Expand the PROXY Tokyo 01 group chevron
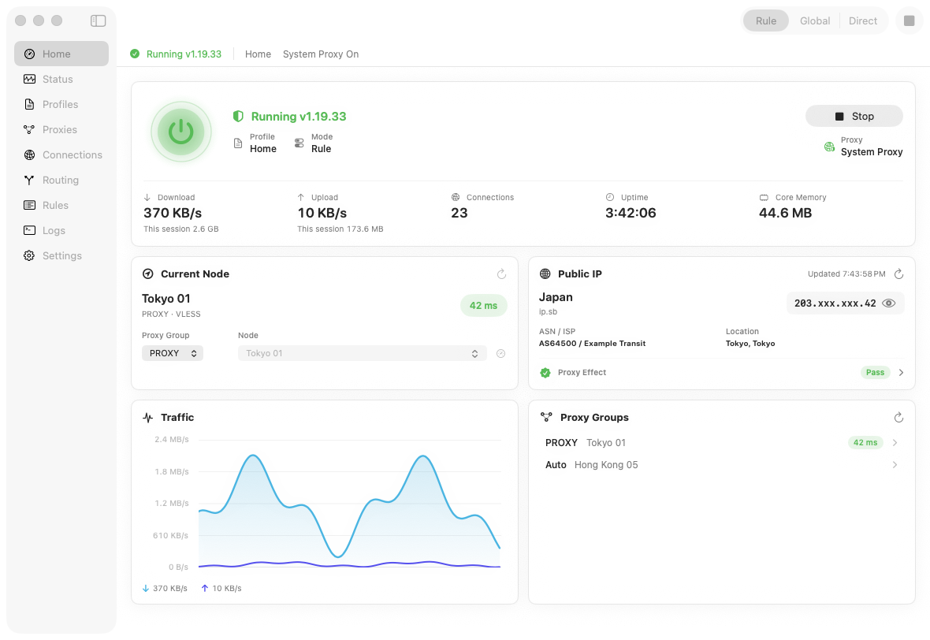 (895, 442)
